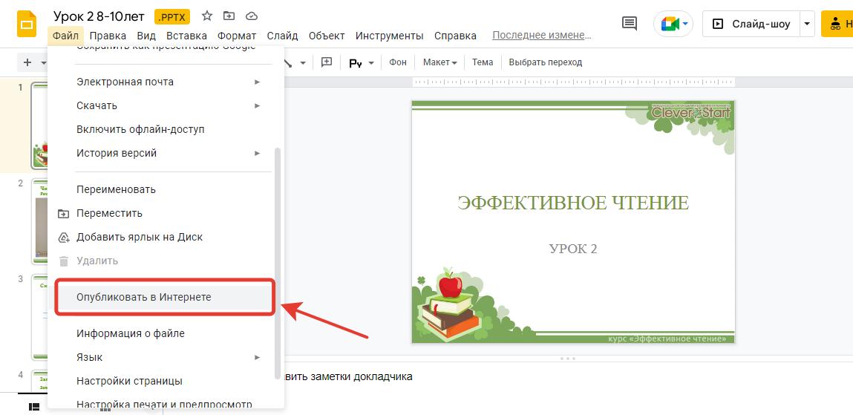Click the Фон background button
Screen dimensions: 853x415
[398, 62]
